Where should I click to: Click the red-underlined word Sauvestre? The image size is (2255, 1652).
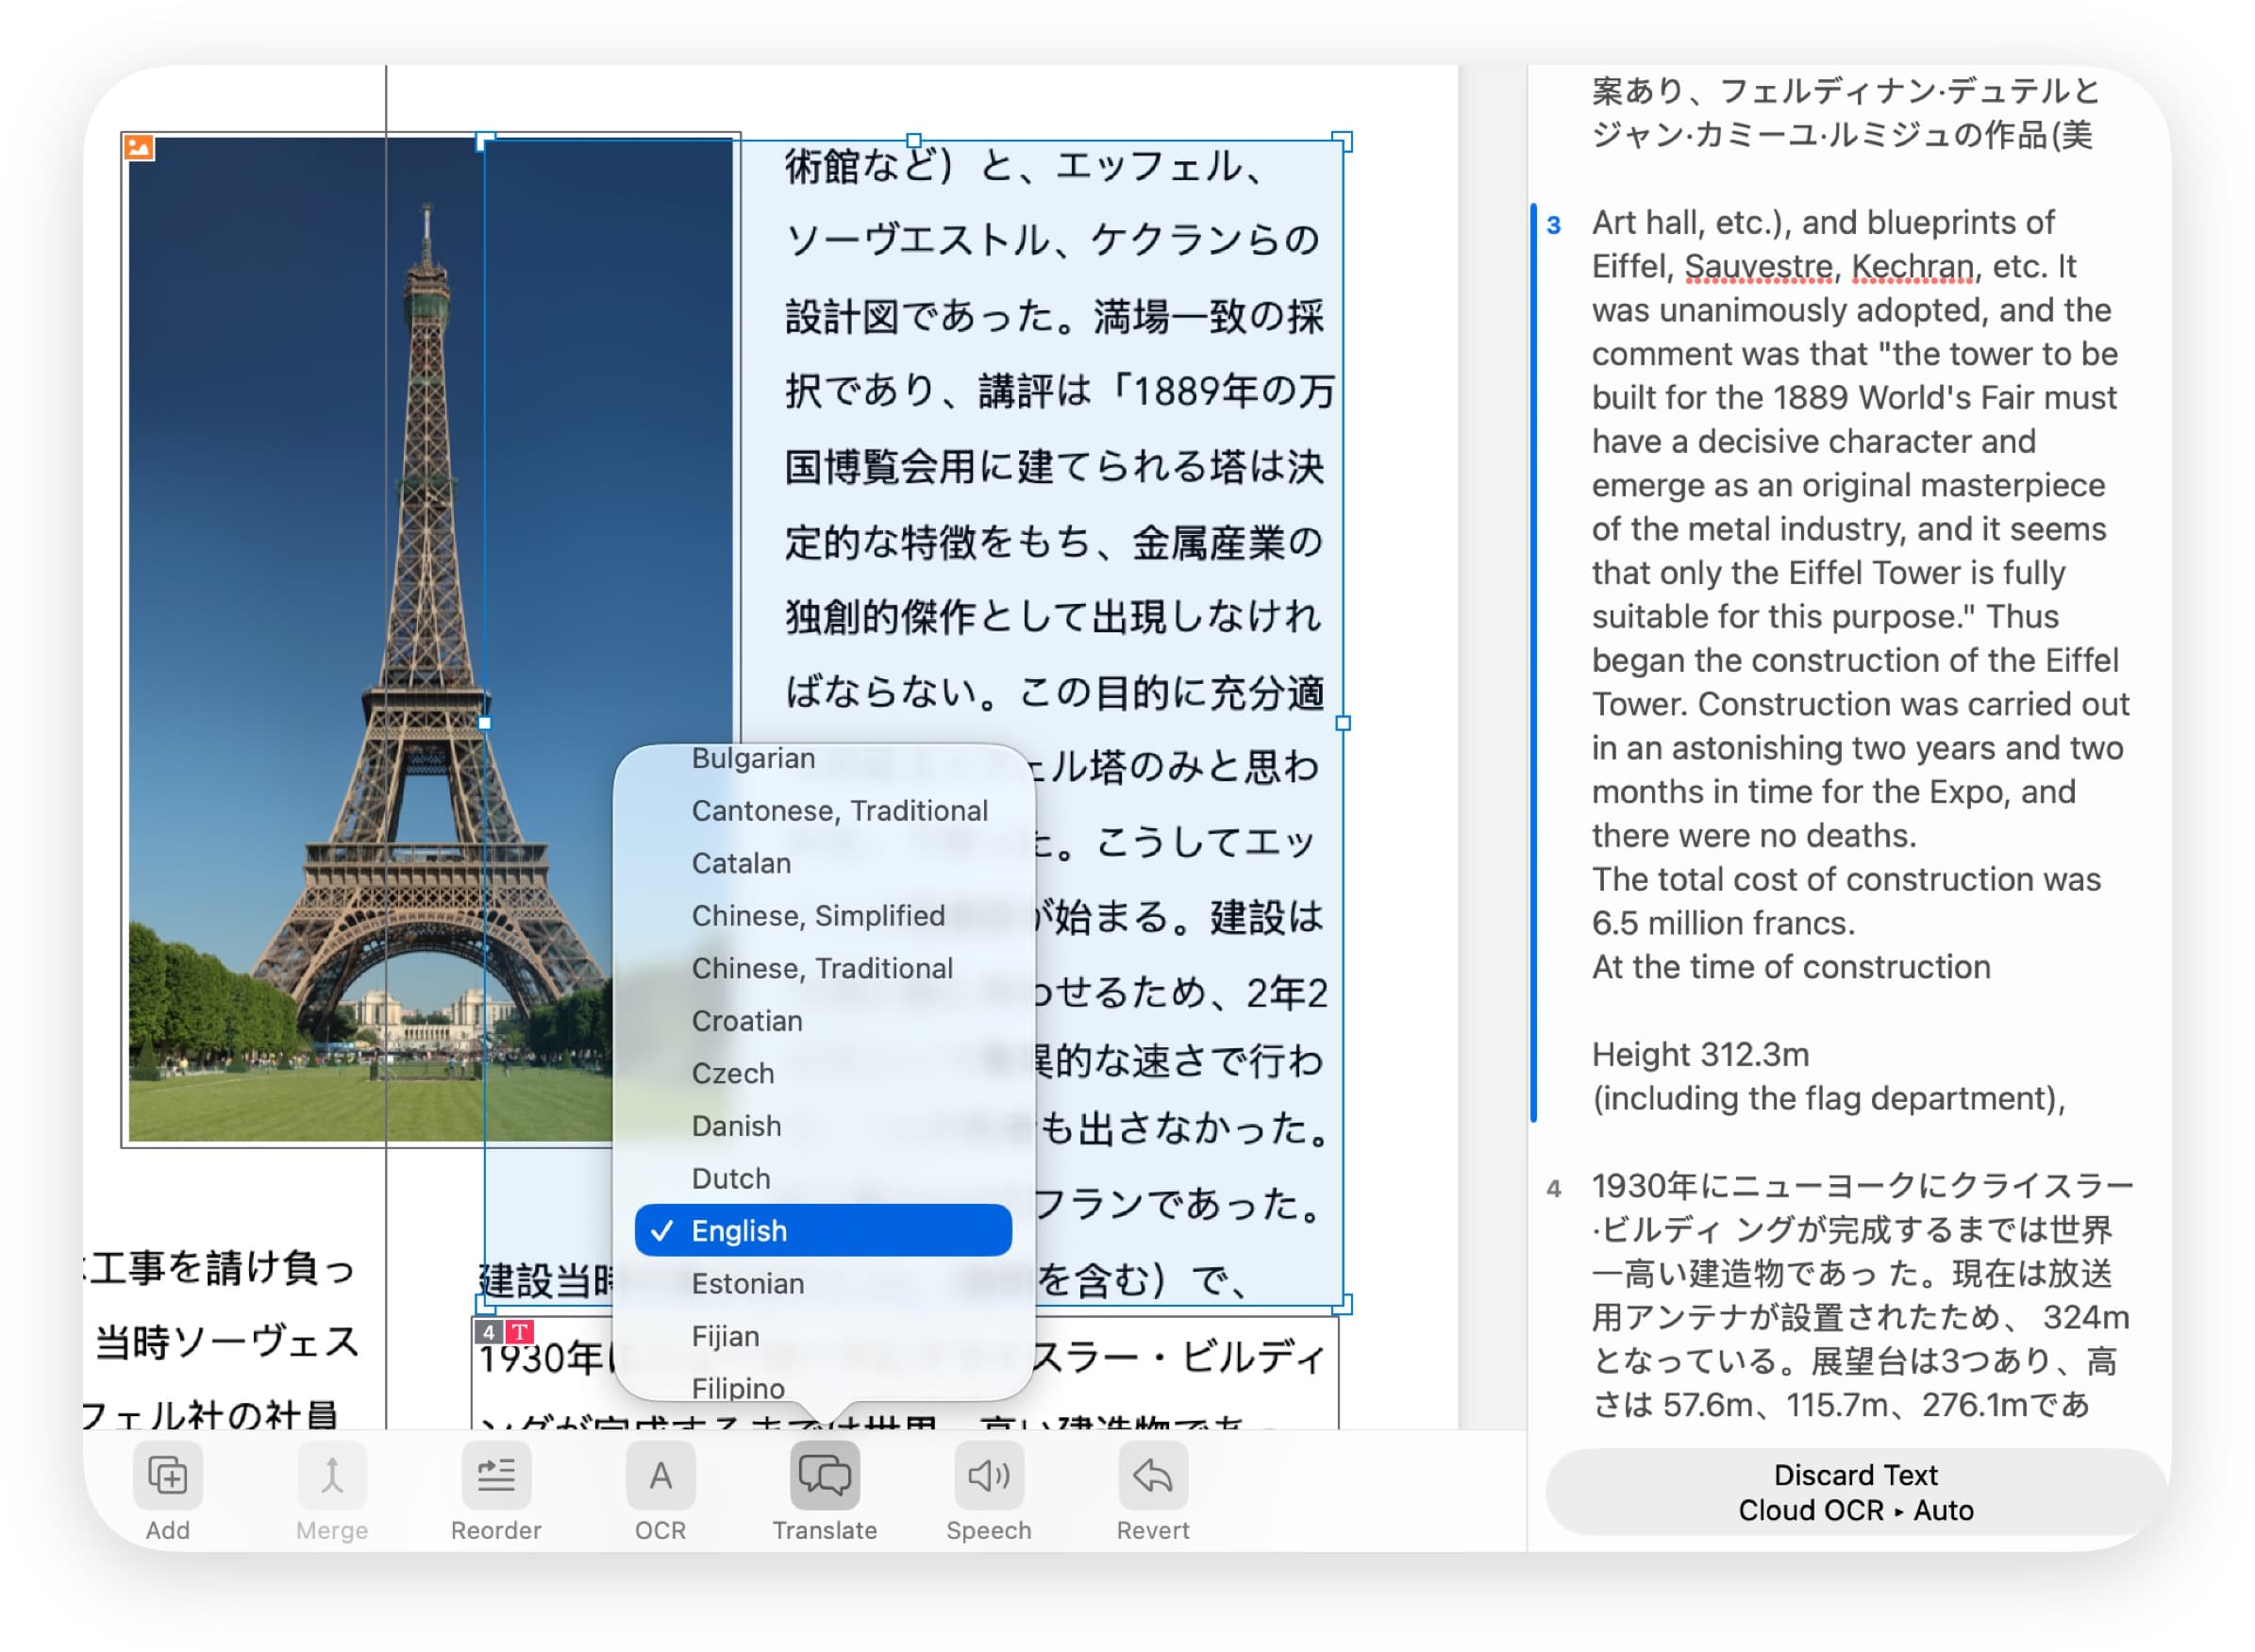click(x=1758, y=267)
